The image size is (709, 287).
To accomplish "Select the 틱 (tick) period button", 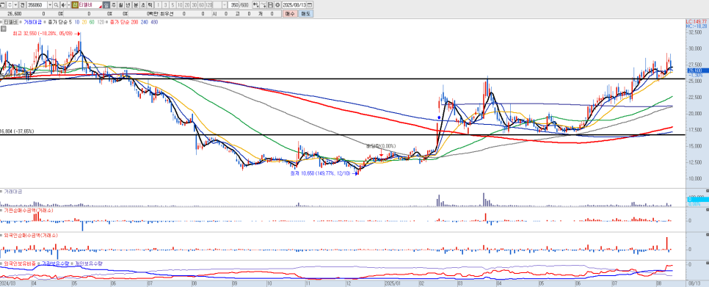I will click(150, 4).
